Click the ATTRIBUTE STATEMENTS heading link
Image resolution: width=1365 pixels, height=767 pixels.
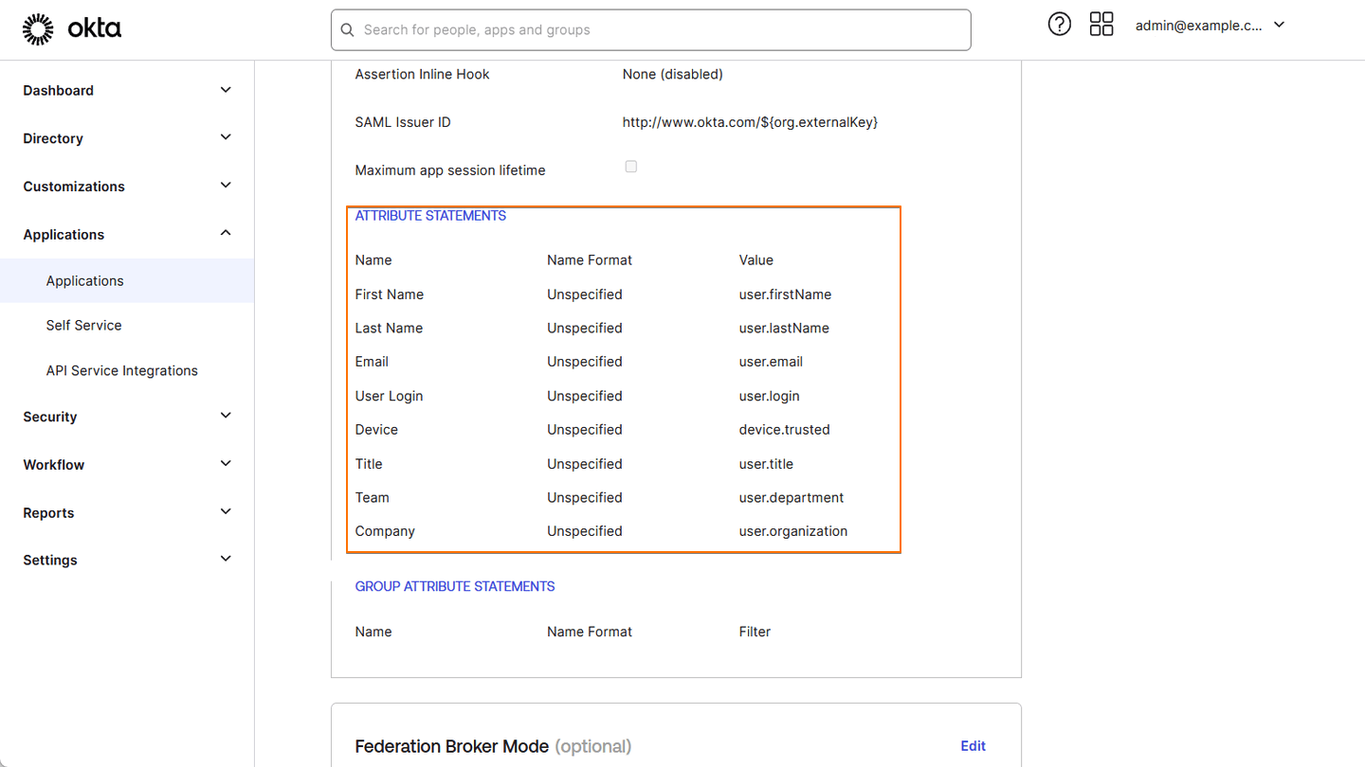coord(430,215)
